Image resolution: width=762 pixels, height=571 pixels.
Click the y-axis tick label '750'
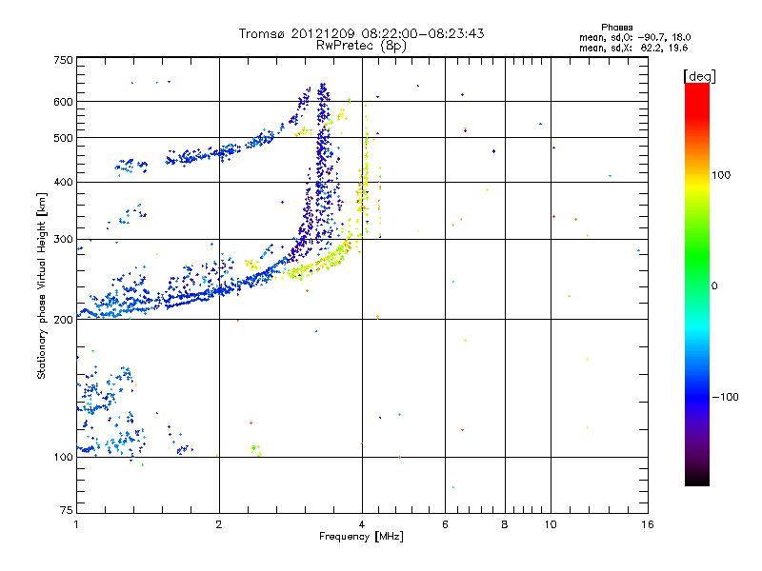63,60
